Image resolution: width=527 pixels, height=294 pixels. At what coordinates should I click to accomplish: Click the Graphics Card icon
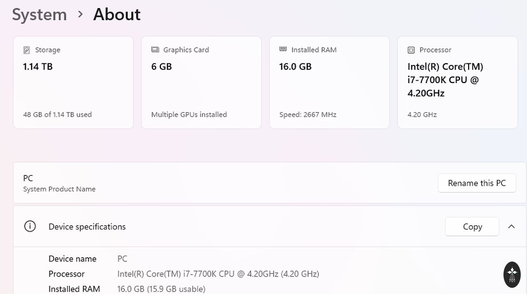155,49
